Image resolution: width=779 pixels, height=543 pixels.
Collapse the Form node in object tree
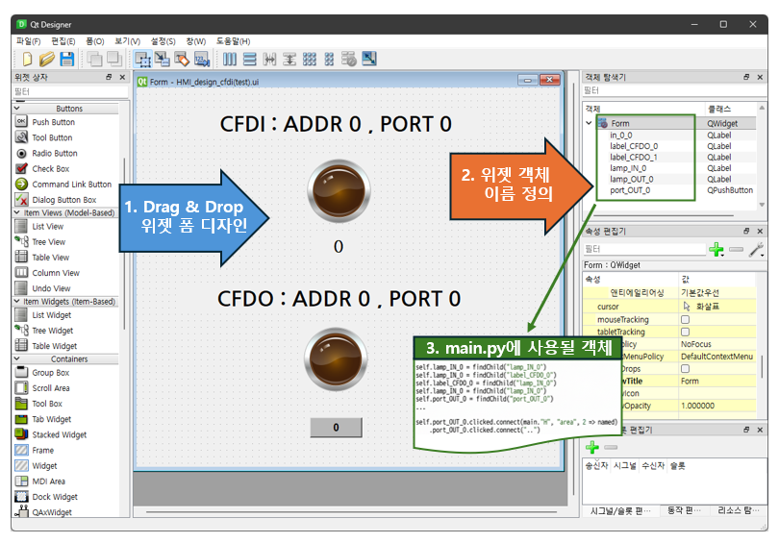[x=589, y=123]
